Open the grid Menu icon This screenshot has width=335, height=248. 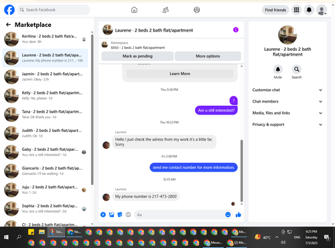[296, 10]
